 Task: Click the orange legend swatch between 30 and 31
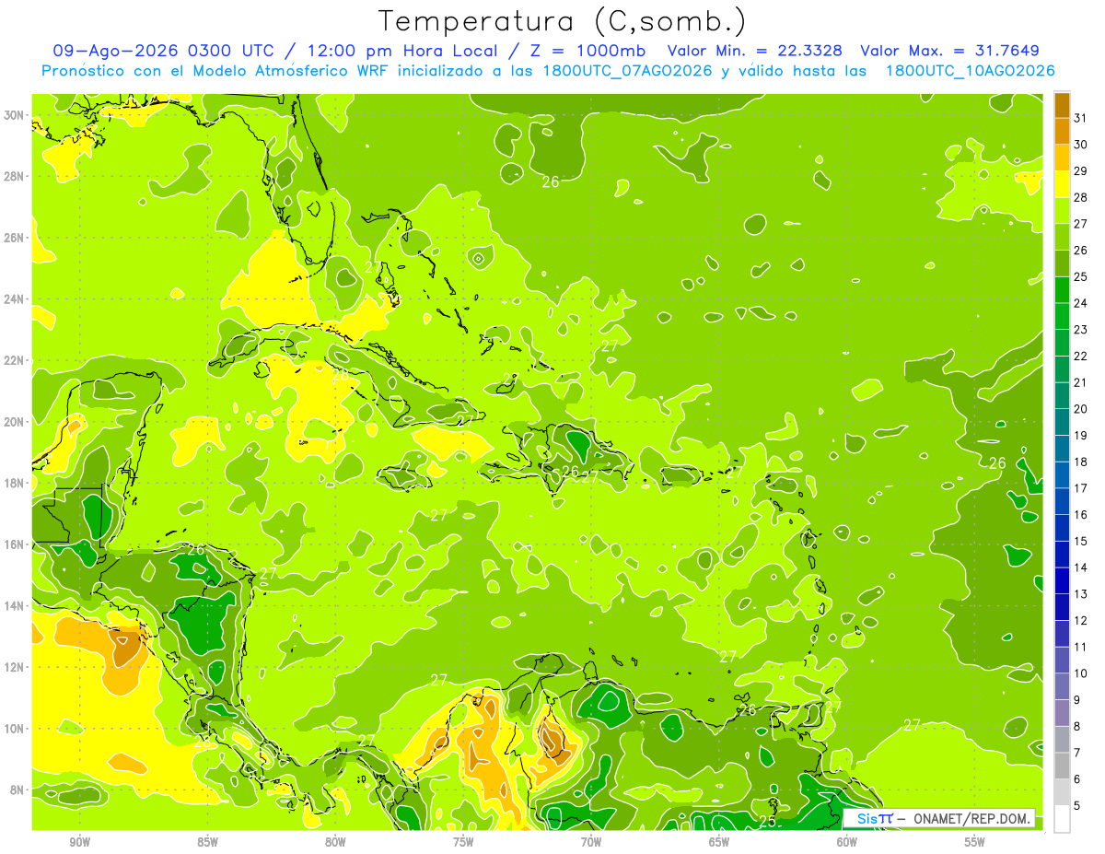[x=1062, y=132]
